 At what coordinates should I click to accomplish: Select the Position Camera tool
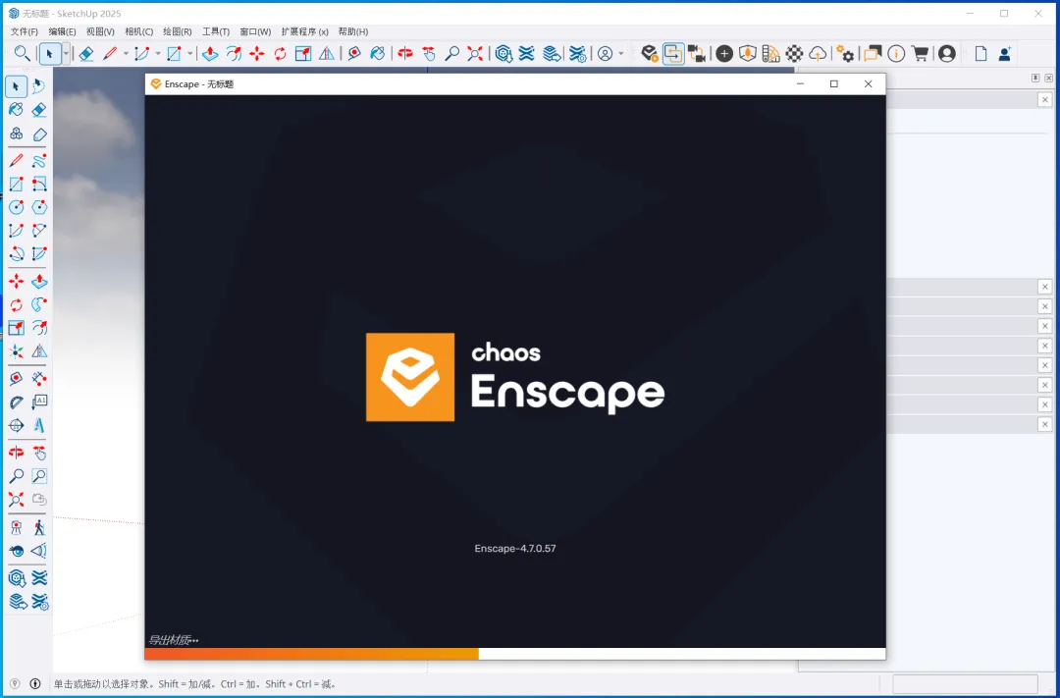pyautogui.click(x=17, y=527)
